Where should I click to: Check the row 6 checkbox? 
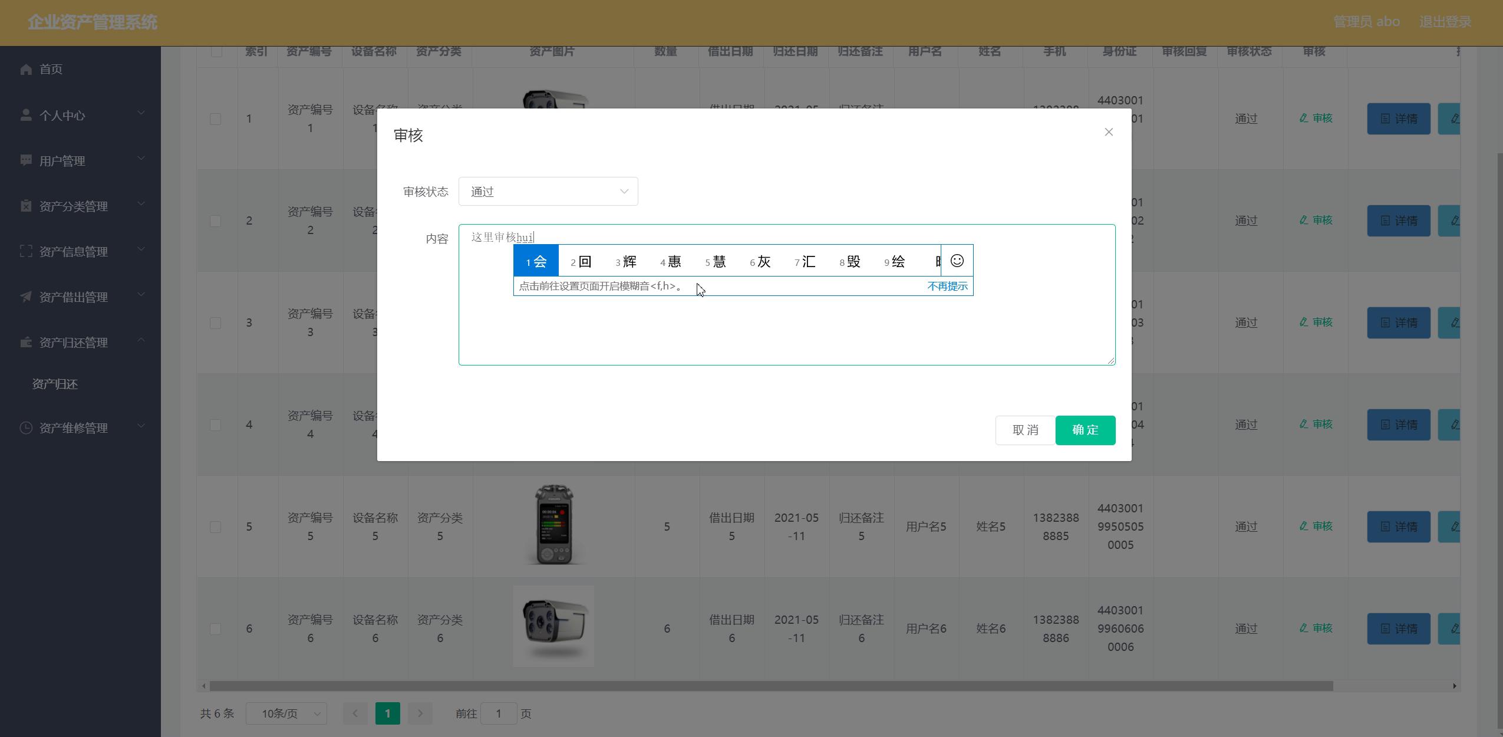tap(216, 629)
